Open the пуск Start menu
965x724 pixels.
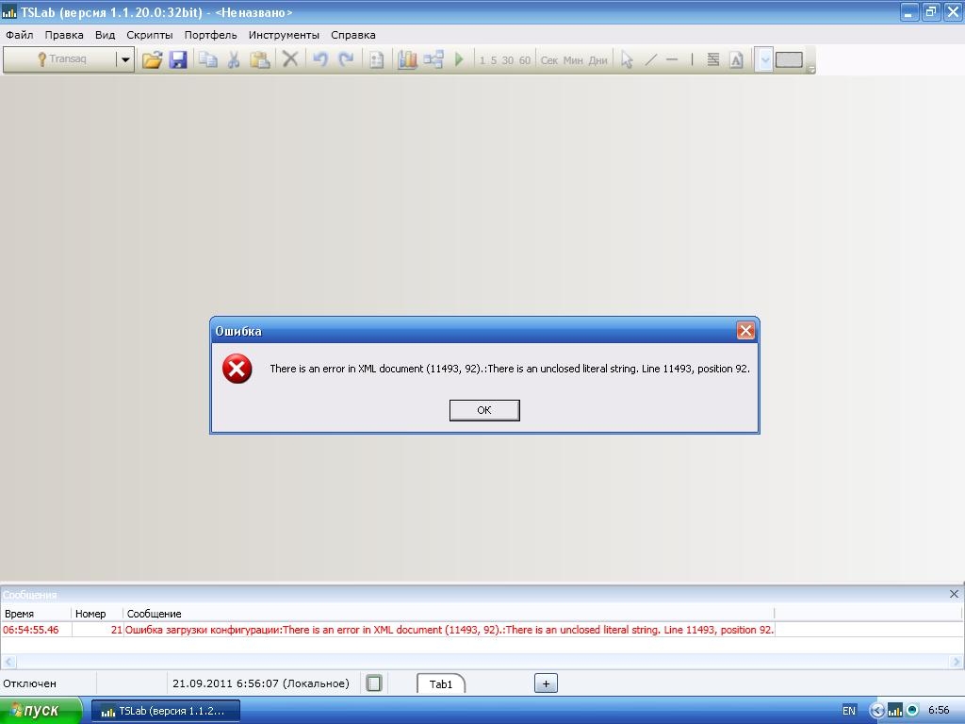[40, 711]
